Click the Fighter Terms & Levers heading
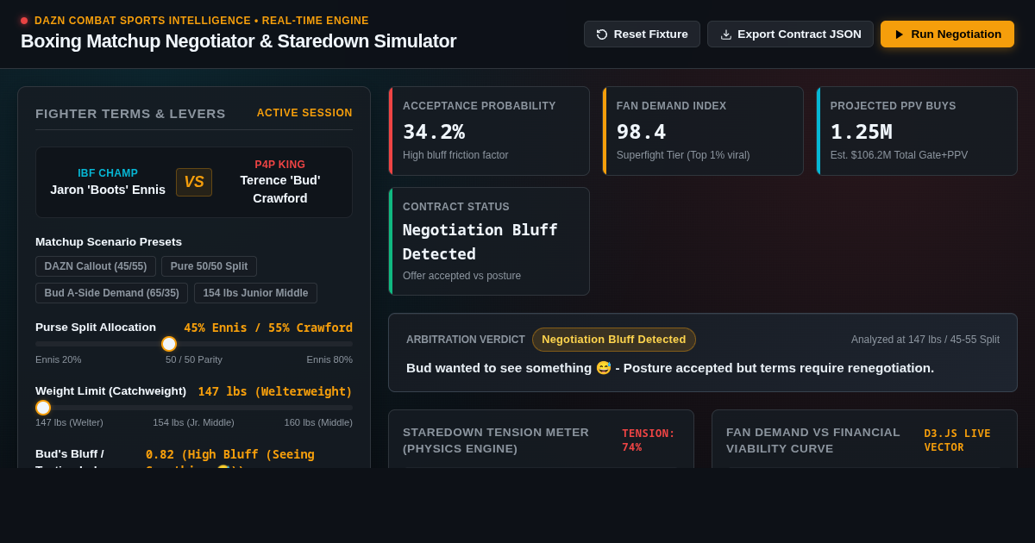The image size is (1035, 543). point(130,113)
